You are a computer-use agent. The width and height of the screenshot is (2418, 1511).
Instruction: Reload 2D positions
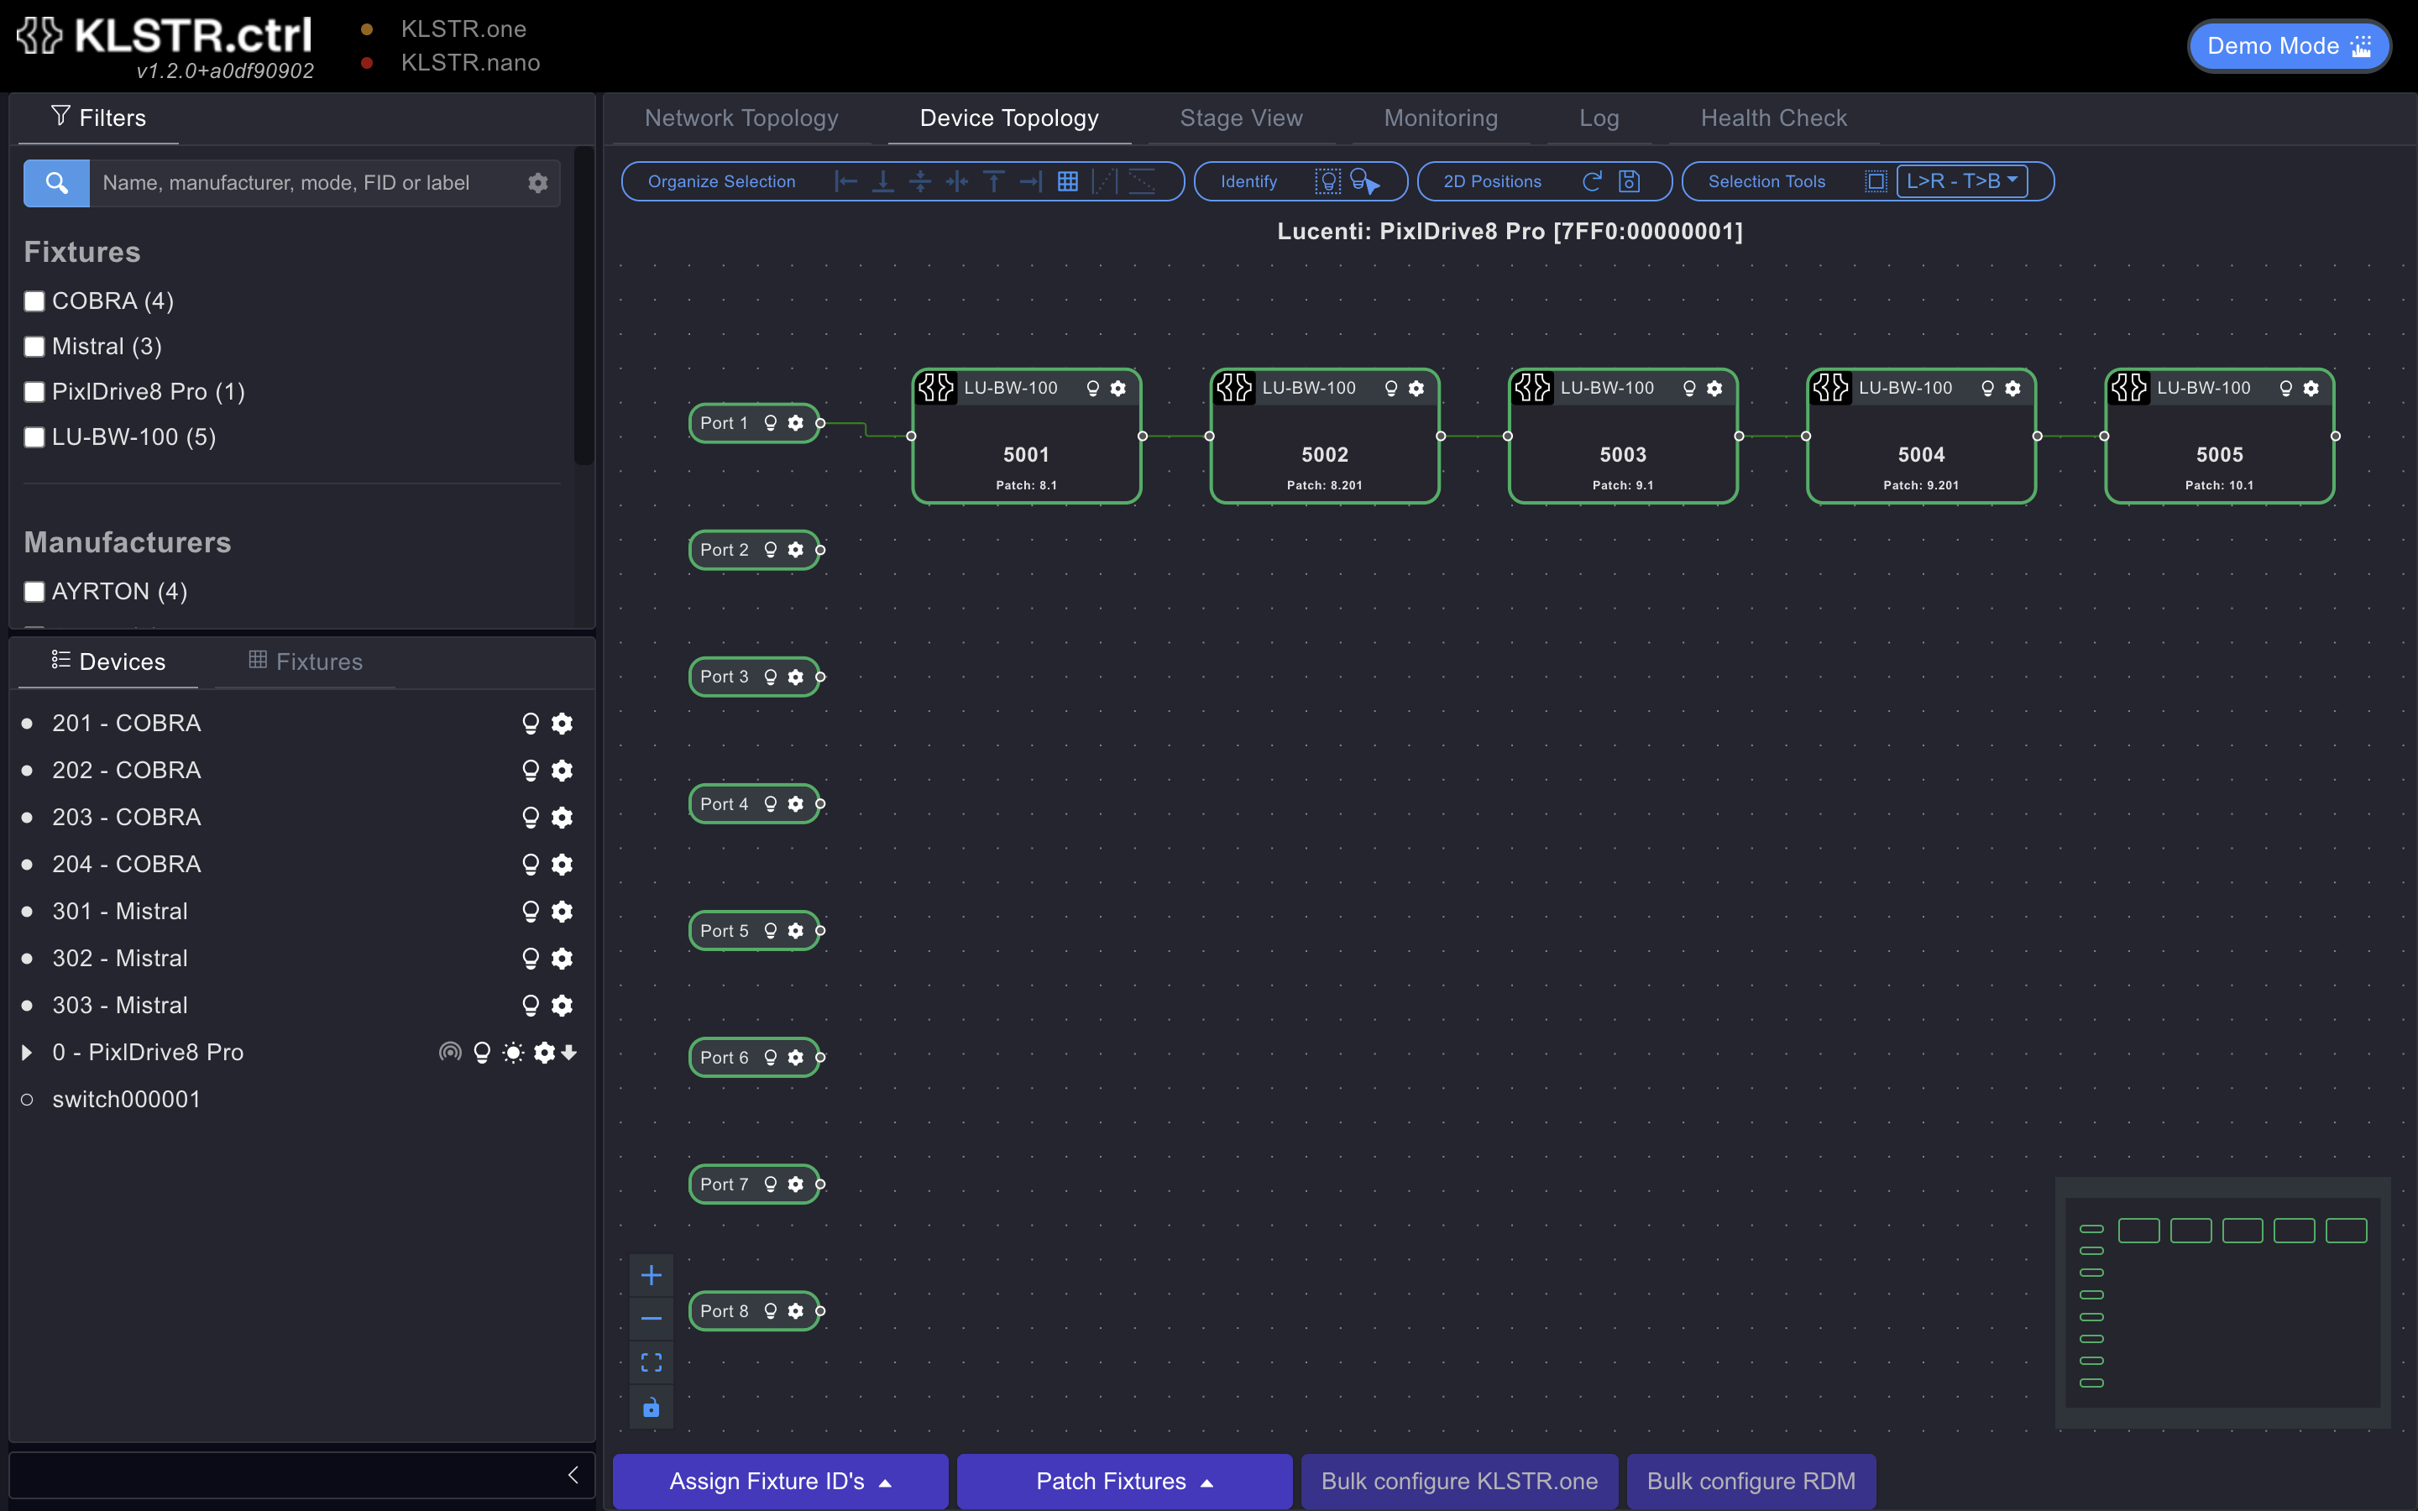[1593, 180]
